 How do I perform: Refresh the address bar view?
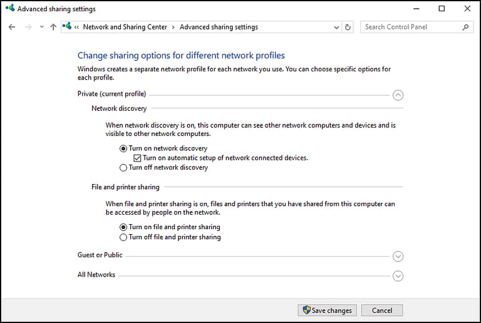tap(348, 27)
